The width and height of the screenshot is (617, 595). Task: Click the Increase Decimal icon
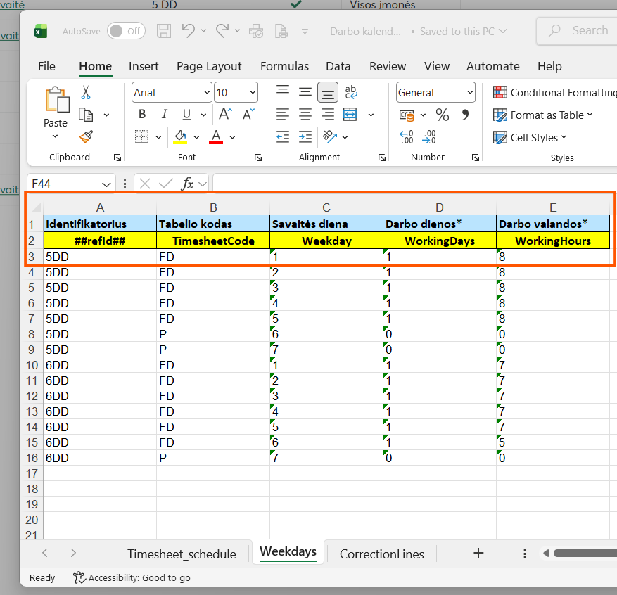coord(407,137)
